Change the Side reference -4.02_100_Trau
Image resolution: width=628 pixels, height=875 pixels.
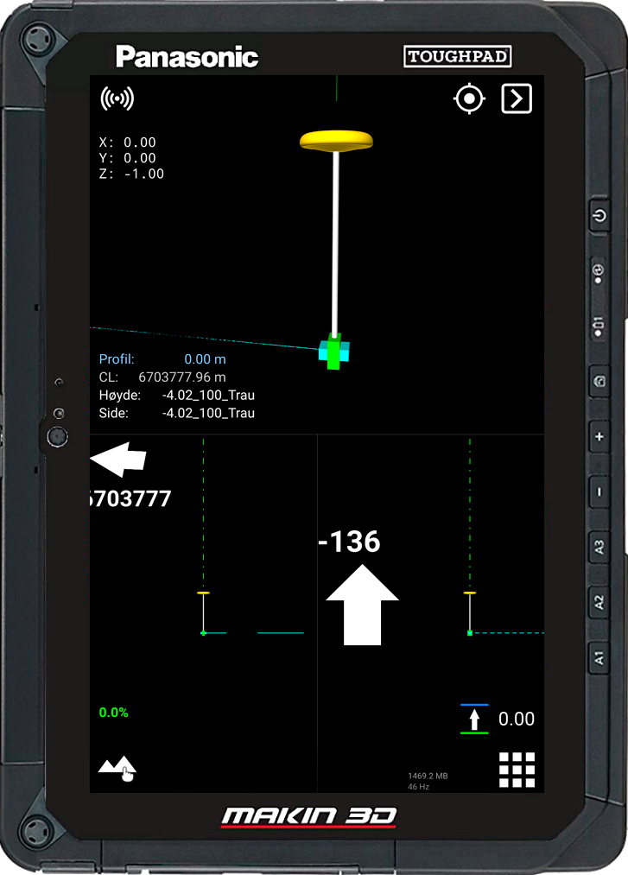click(x=208, y=414)
